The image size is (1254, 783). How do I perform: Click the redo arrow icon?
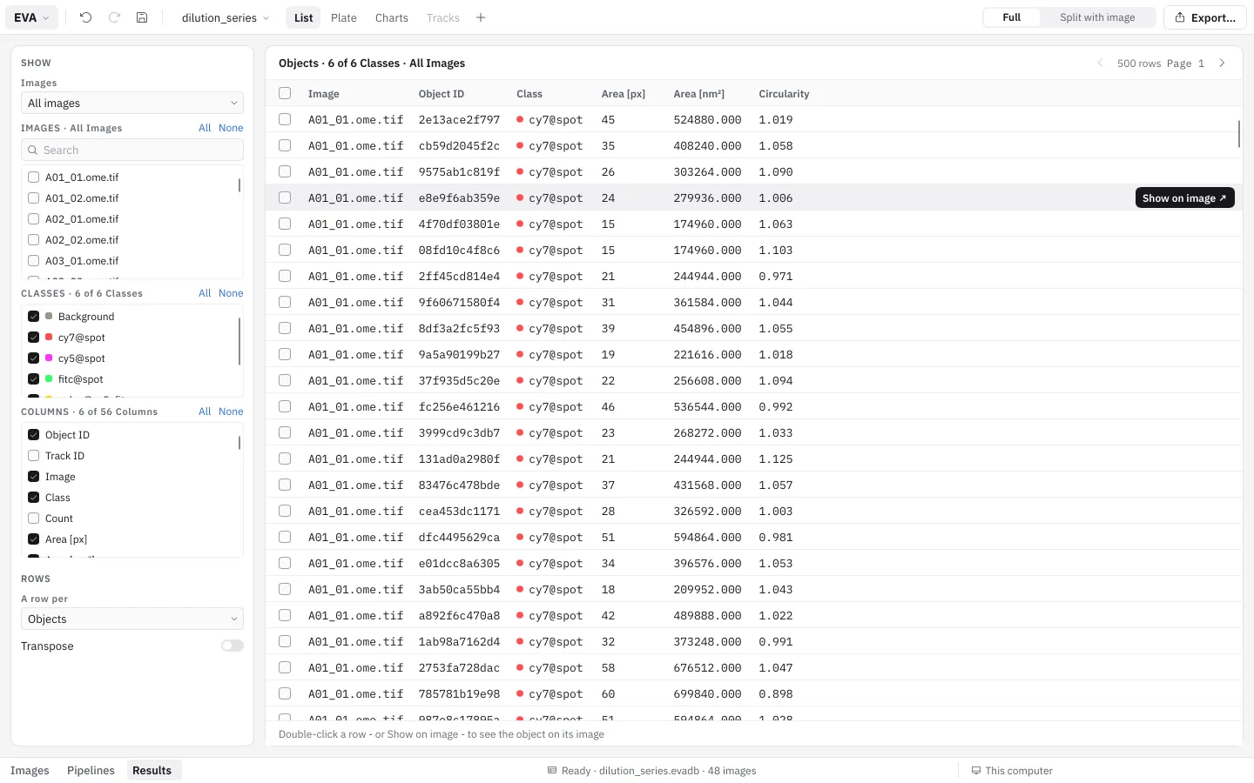click(x=114, y=17)
